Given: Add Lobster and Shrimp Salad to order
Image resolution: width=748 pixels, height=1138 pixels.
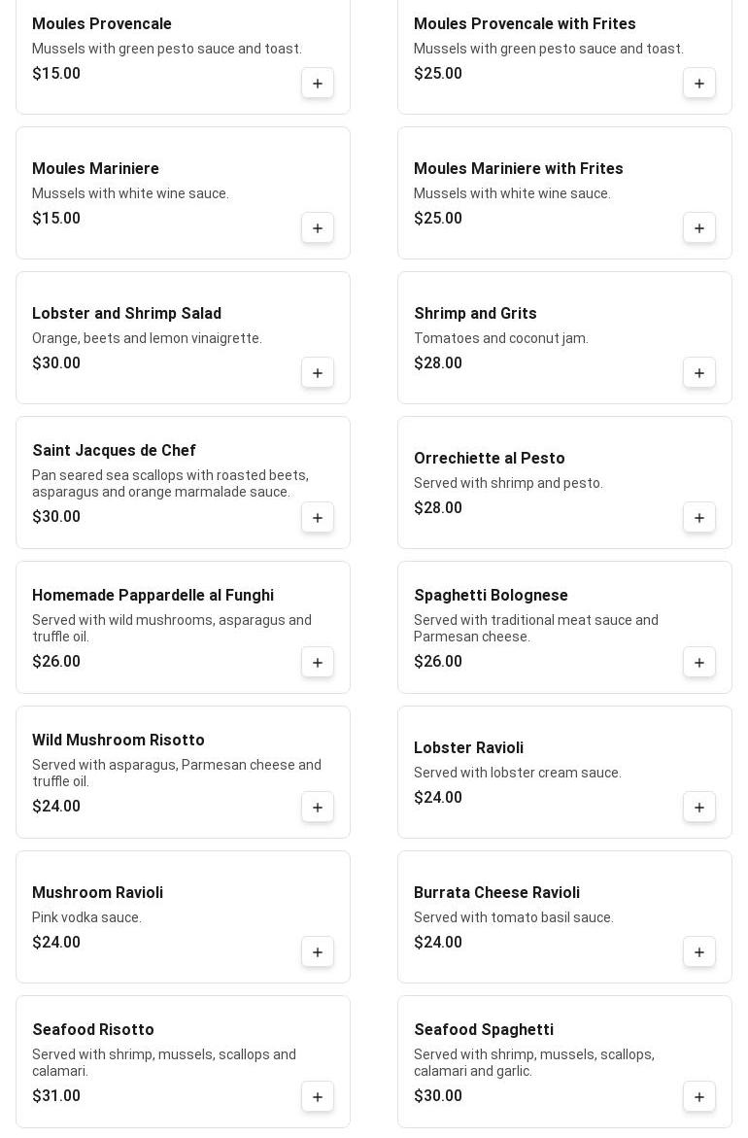Looking at the screenshot, I should point(318,373).
